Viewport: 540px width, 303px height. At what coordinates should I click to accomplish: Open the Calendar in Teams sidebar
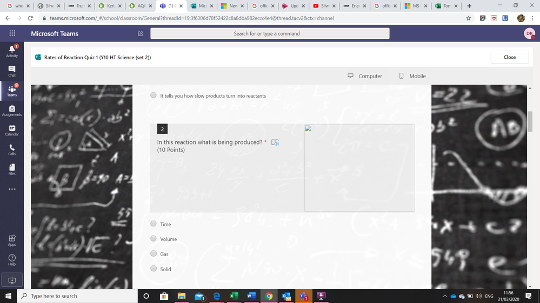[x=12, y=130]
